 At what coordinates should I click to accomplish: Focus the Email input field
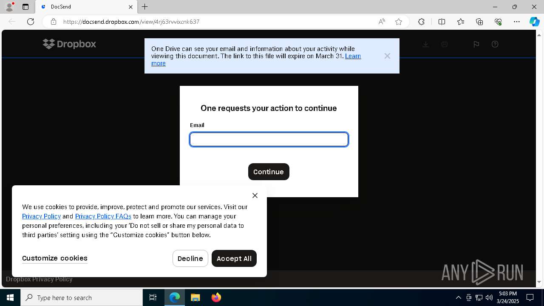coord(269,139)
